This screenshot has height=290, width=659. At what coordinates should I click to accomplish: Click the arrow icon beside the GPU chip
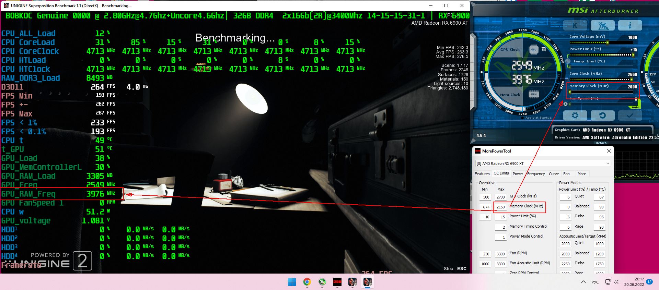[x=544, y=49]
